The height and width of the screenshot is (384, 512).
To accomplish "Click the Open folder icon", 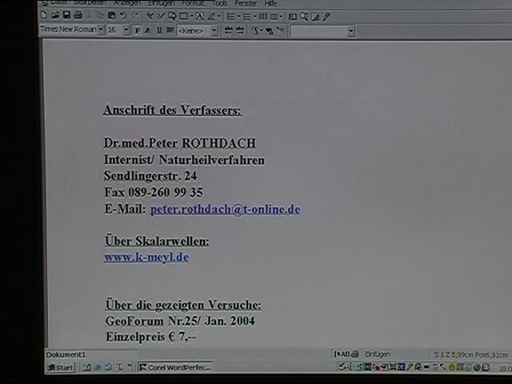I will pyautogui.click(x=55, y=15).
